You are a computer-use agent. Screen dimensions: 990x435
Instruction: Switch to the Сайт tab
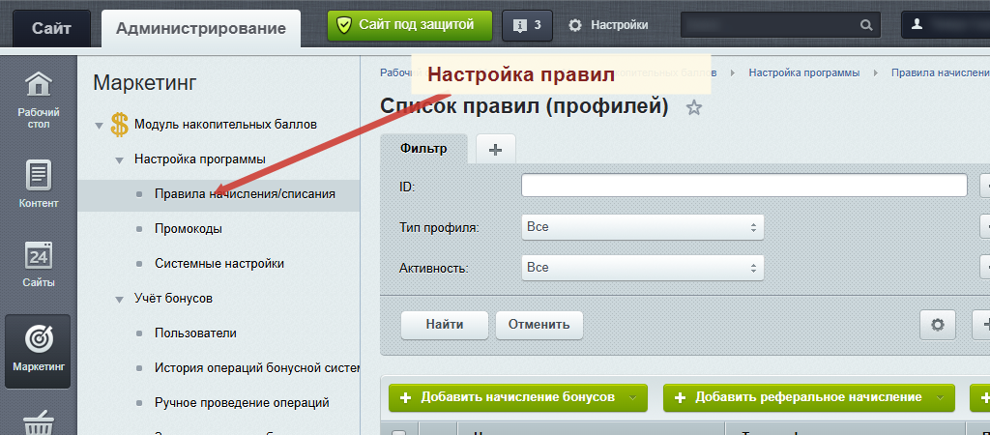(x=52, y=28)
